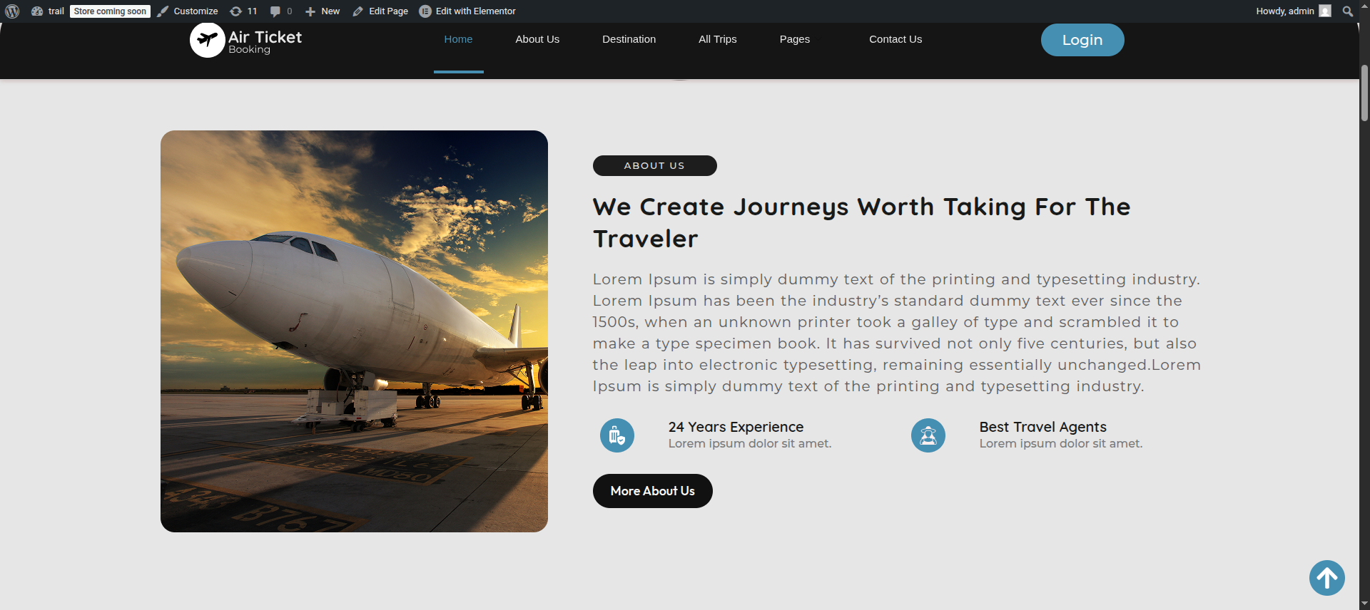Click the WordPress logo icon
1370x610 pixels.
coord(12,11)
